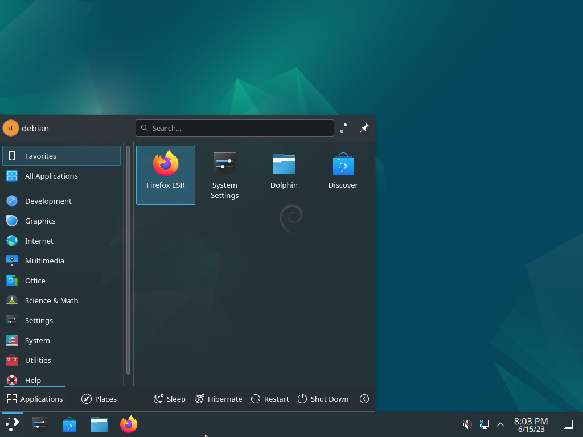This screenshot has height=437, width=583.
Task: Click the Discover icon in taskbar
Action: point(69,424)
